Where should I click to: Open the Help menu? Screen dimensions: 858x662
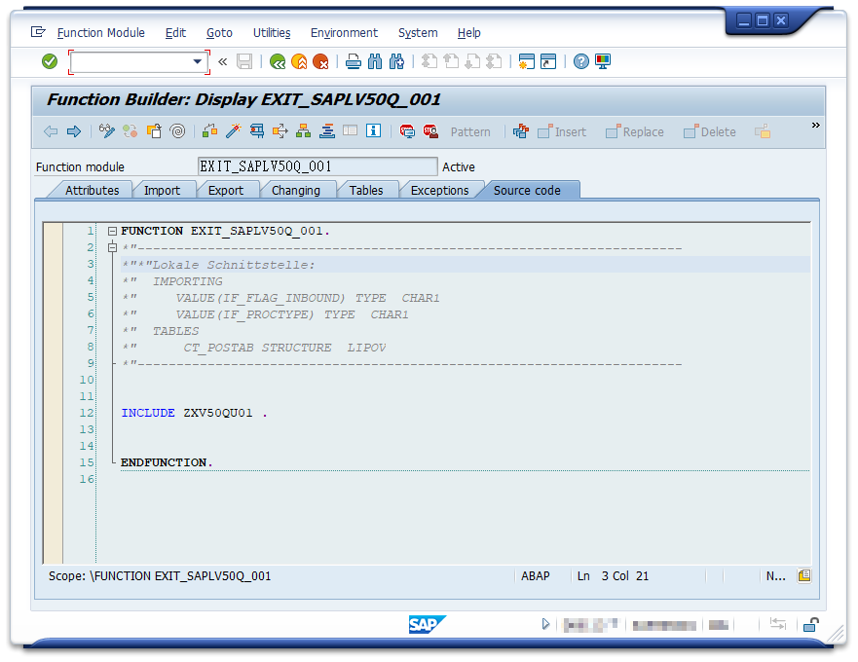click(469, 33)
